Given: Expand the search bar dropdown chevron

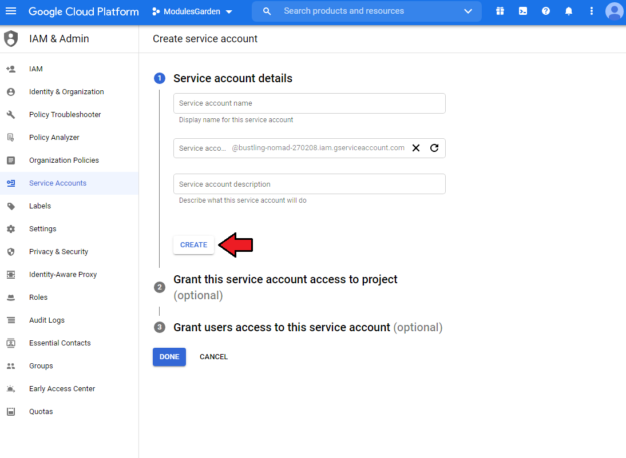Looking at the screenshot, I should pos(468,11).
